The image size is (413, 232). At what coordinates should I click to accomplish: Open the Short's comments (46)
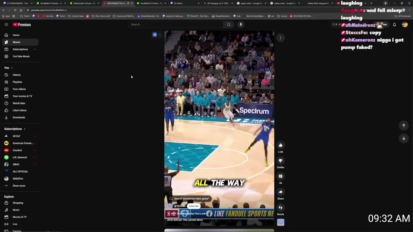coord(280,176)
